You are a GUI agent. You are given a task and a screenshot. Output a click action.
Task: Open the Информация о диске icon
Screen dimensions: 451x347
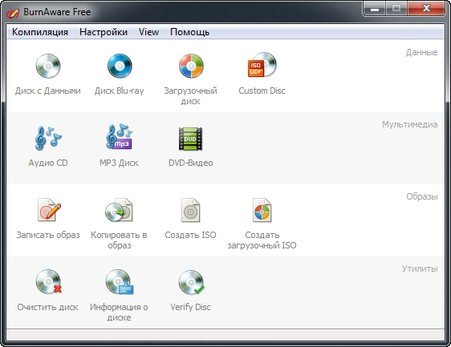tap(120, 281)
